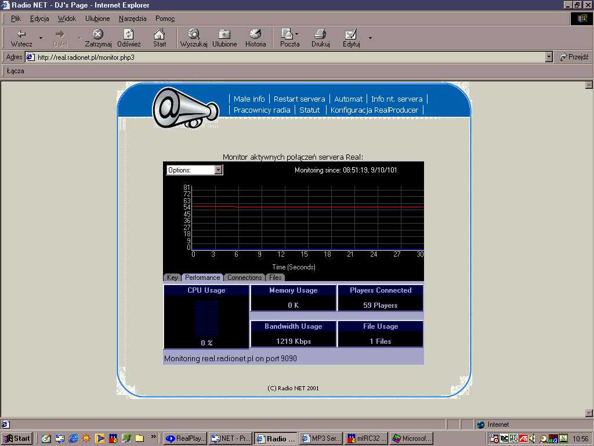Open the Plik menu
The image size is (594, 446).
click(x=16, y=19)
